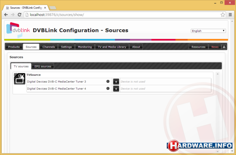Open TV and Media Library tab

click(x=112, y=47)
